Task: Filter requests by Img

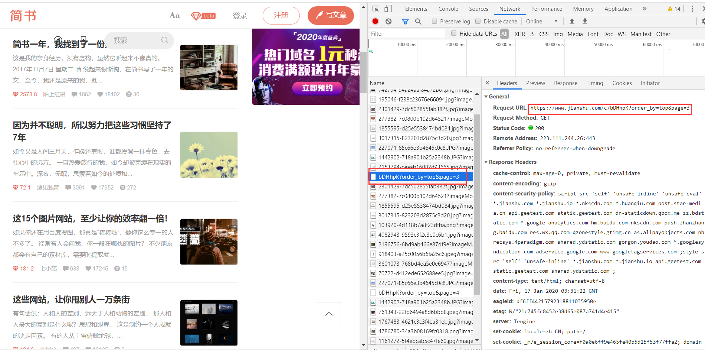Action: point(558,34)
